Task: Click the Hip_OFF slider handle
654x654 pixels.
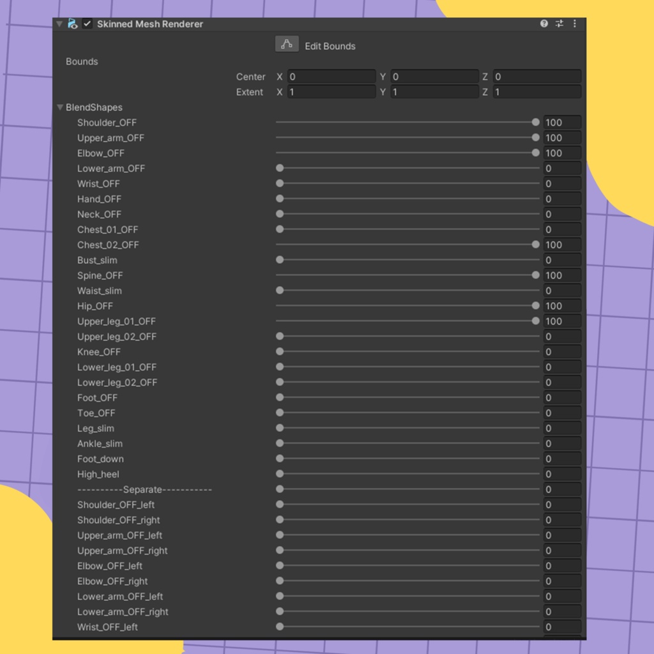Action: [536, 306]
